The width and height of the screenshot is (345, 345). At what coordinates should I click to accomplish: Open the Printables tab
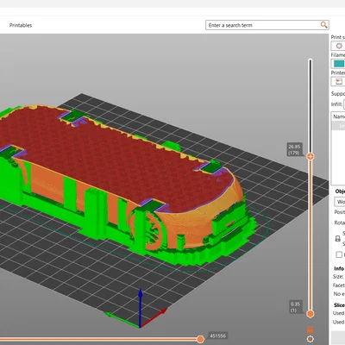coord(21,25)
